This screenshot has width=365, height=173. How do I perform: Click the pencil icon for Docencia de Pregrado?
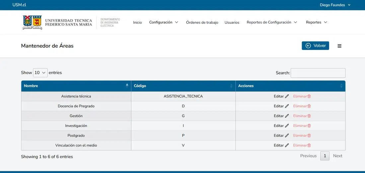pos(287,106)
